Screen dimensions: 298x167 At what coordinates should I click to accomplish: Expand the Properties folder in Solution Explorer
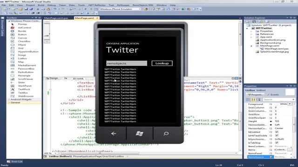pos(251,31)
